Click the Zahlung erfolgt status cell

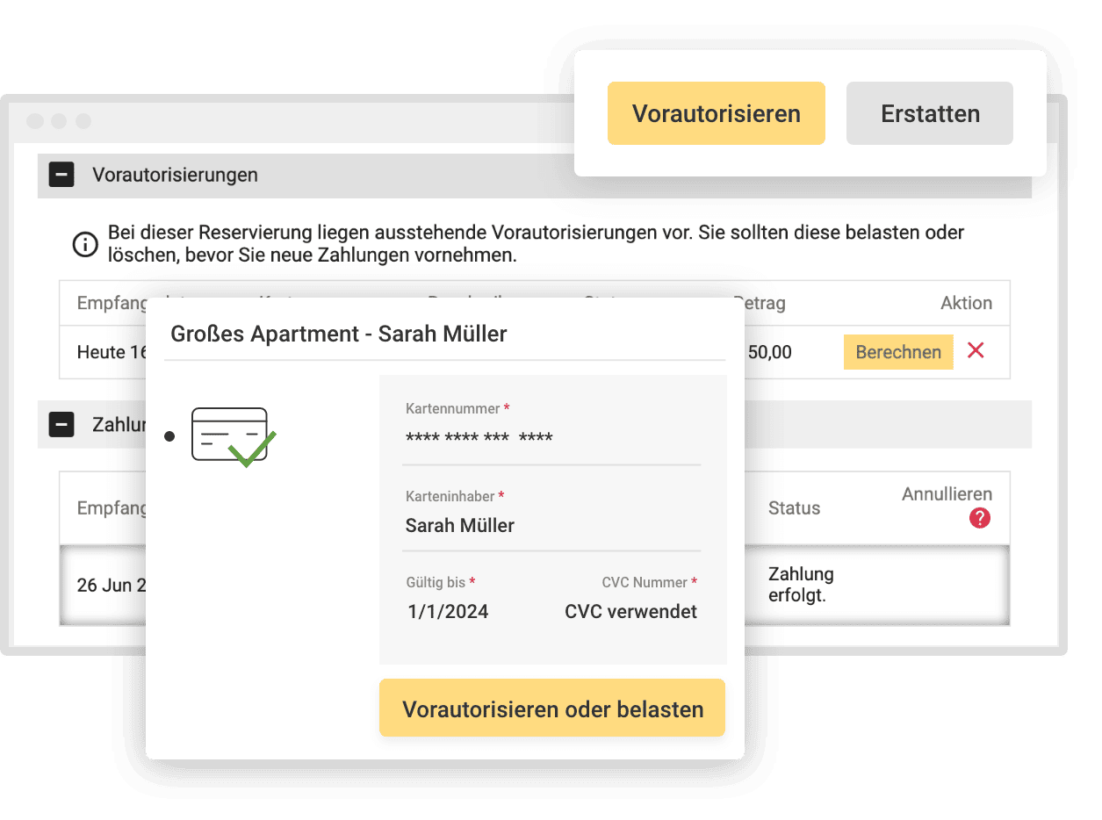tap(801, 585)
